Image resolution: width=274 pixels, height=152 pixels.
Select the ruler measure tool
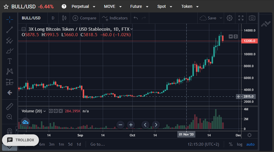[x=10, y=107]
